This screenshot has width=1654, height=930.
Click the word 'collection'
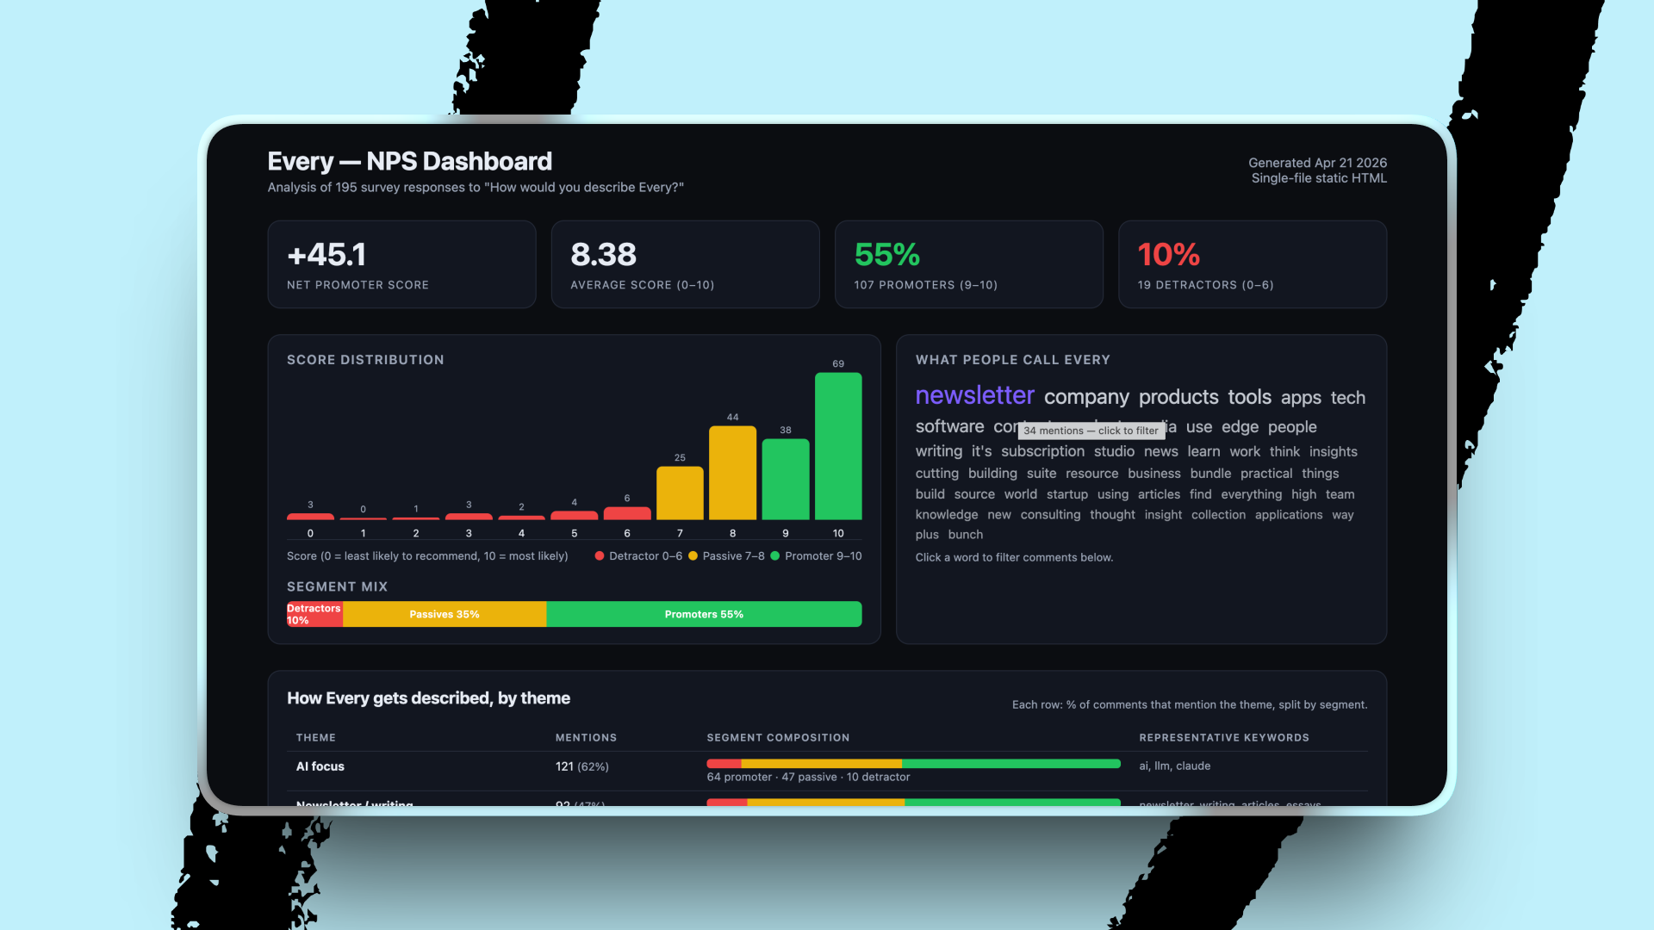tap(1218, 515)
